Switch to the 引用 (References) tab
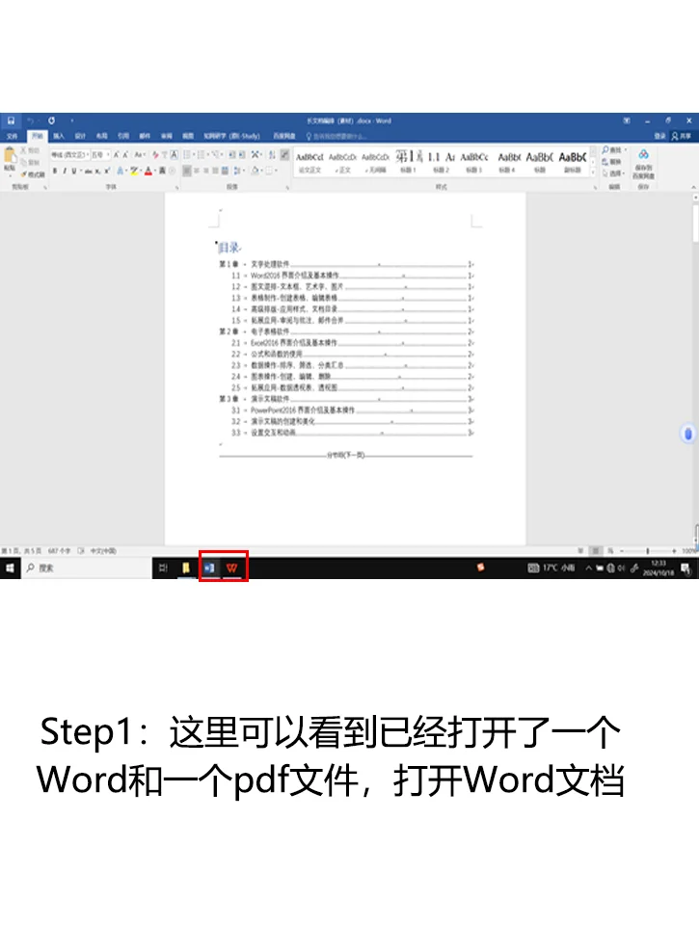 122,136
